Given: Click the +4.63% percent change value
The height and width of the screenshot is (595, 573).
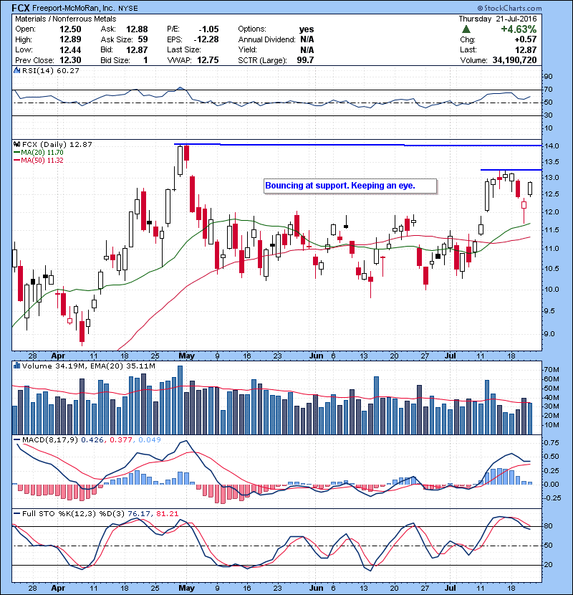Looking at the screenshot, I should click(519, 29).
